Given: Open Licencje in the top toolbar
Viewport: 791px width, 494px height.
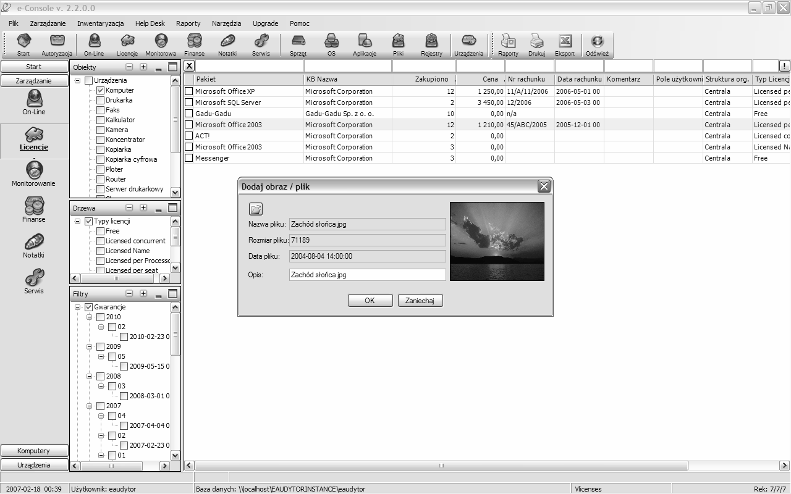Looking at the screenshot, I should click(x=127, y=45).
